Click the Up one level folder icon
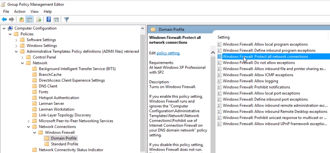 pyautogui.click(x=21, y=20)
